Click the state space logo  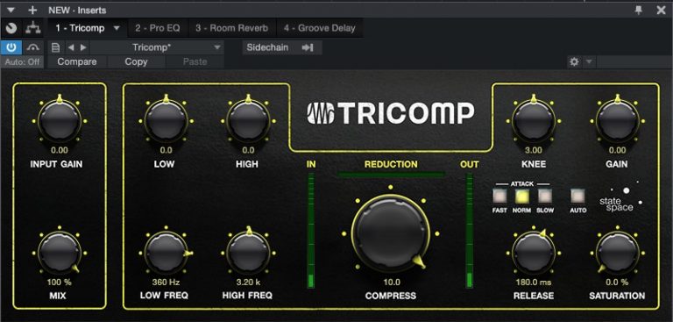coord(620,197)
